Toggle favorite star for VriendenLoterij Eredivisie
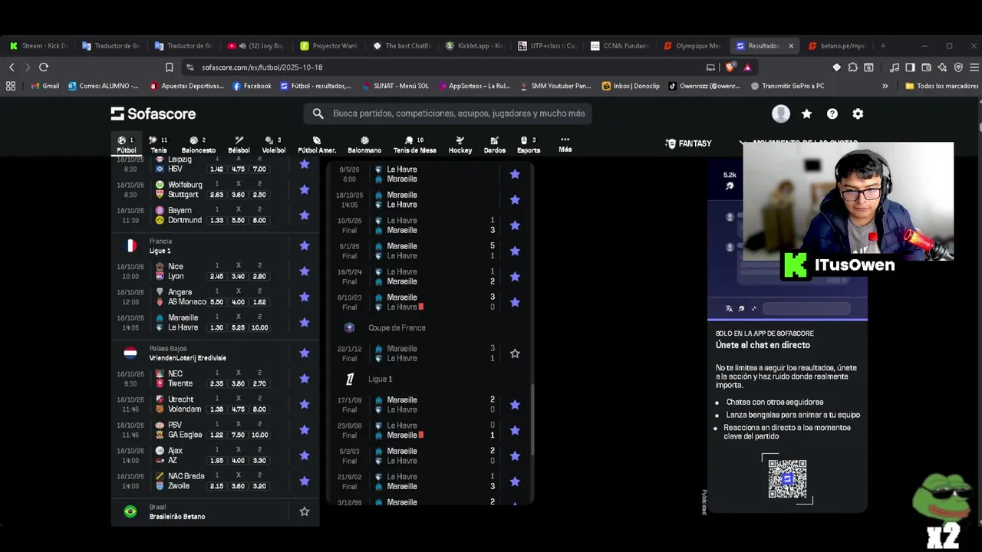This screenshot has width=982, height=552. click(x=305, y=353)
